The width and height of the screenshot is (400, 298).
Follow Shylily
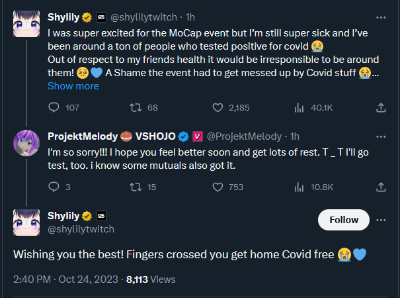click(343, 220)
